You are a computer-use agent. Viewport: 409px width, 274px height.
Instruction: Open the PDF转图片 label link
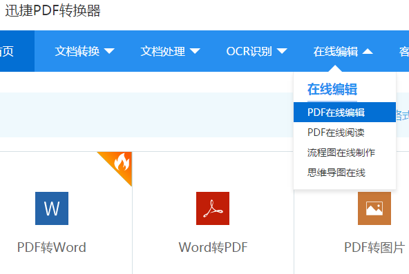[x=374, y=247]
